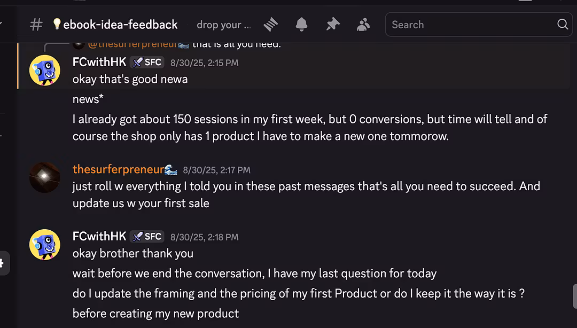Viewport: 577px width, 328px height.
Task: Click the 8/30/25, 2:17 PM timestamp
Action: [x=216, y=170]
